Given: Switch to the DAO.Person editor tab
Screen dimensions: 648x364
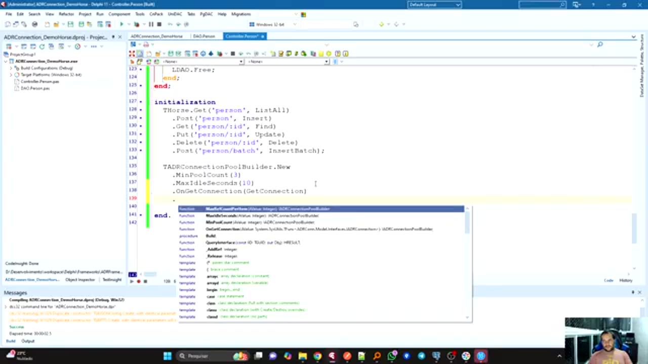Looking at the screenshot, I should 204,36.
